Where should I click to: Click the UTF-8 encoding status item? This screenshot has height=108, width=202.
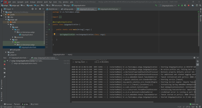188,107
